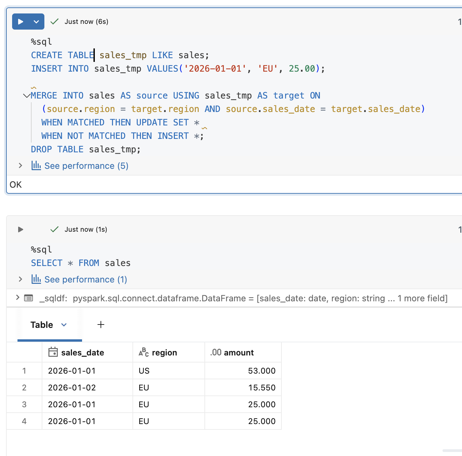Click the bar chart icon beside See performance (1)
The height and width of the screenshot is (456, 462).
pyautogui.click(x=36, y=279)
